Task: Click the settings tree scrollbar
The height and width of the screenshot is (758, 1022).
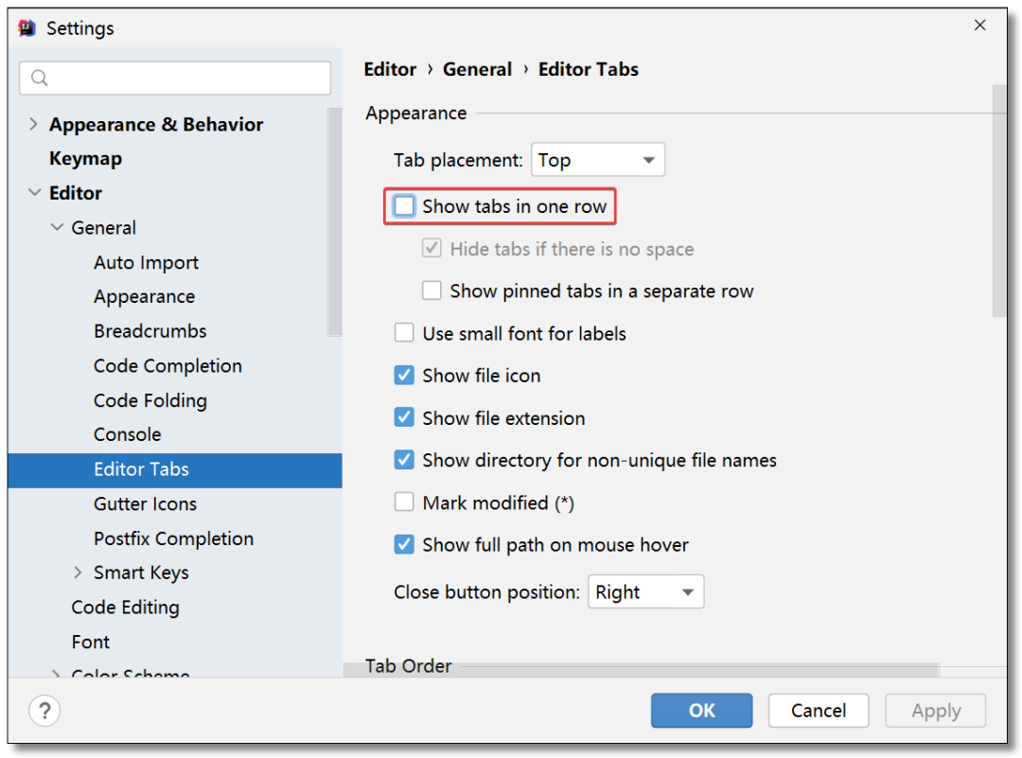Action: (334, 221)
